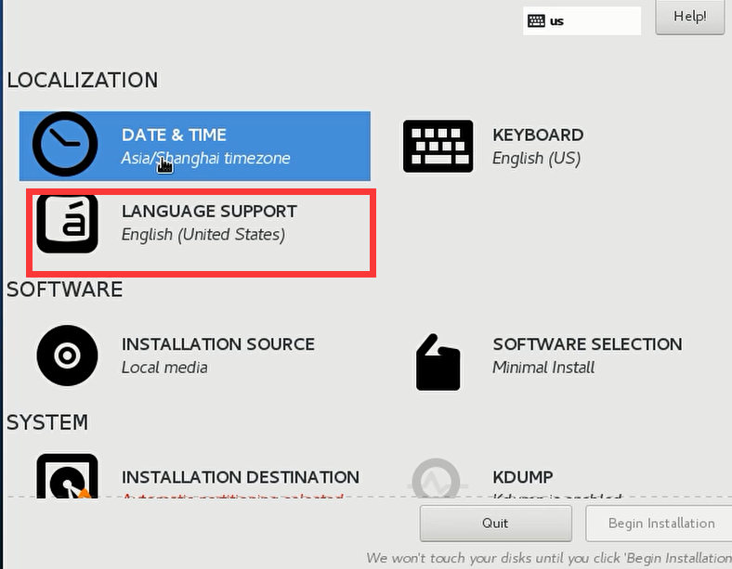Click the Kdump icon
The width and height of the screenshot is (732, 569).
pyautogui.click(x=438, y=479)
